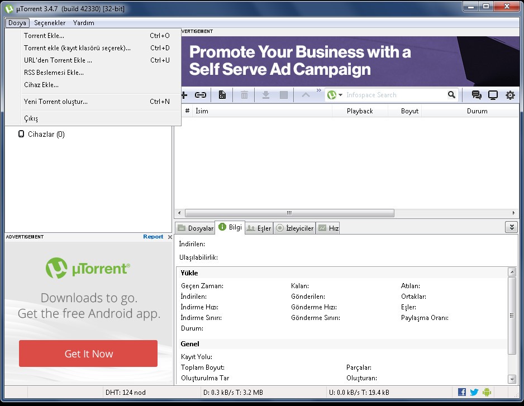Switch to the Dosyalar tab
Image resolution: width=524 pixels, height=406 pixels.
[196, 228]
